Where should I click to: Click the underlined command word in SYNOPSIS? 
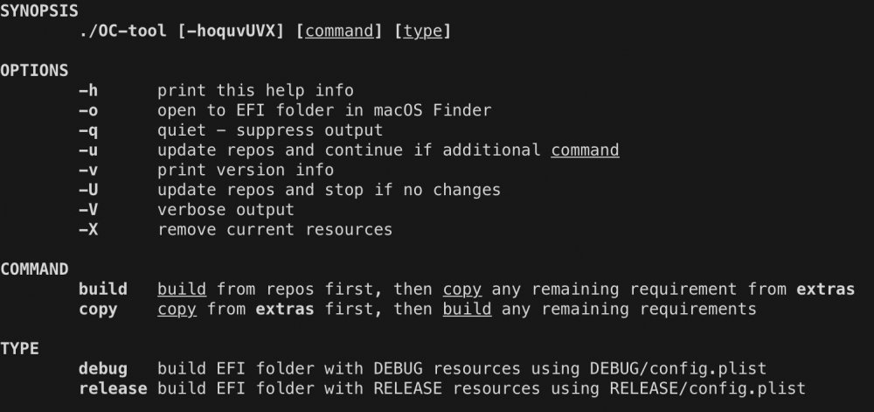click(339, 31)
